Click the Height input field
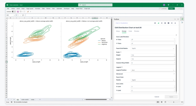Image resolution: width=196 pixels, height=106 pixels. (x=153, y=55)
